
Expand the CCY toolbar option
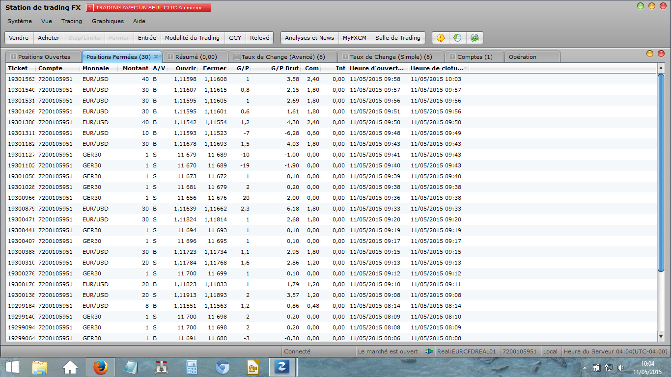235,38
